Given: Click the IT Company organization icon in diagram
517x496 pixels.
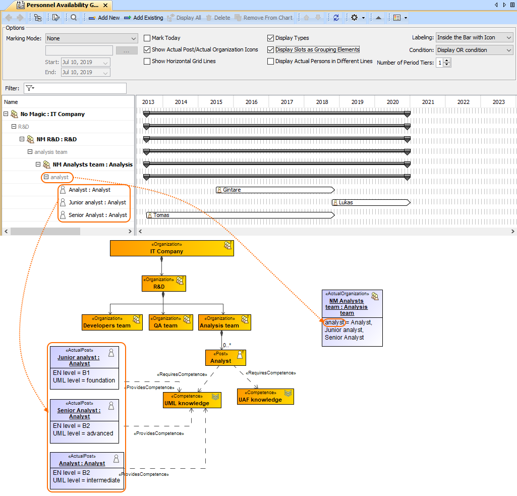Looking at the screenshot, I should 228,246.
